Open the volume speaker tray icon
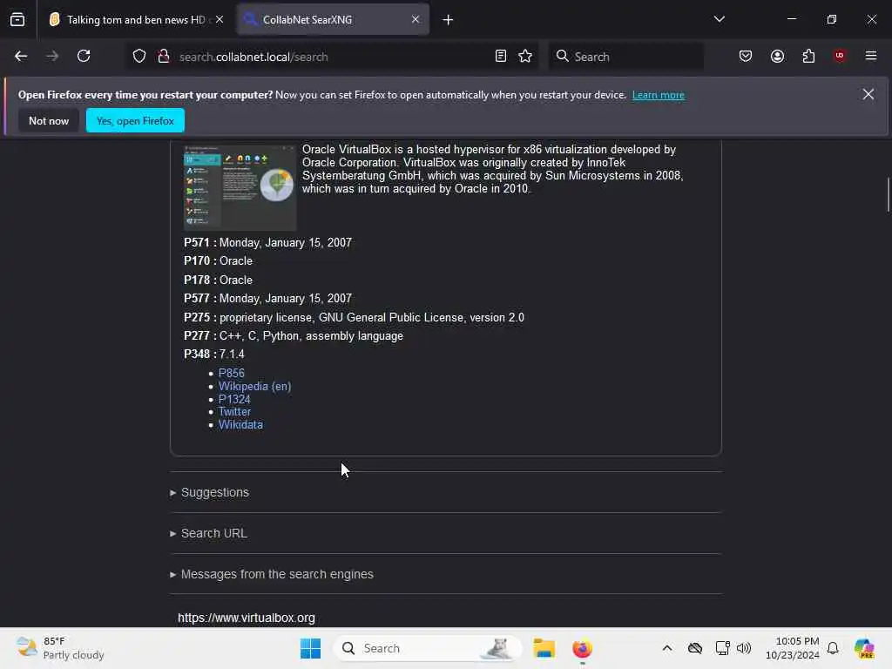Screen dimensions: 892x669 [x=744, y=648]
